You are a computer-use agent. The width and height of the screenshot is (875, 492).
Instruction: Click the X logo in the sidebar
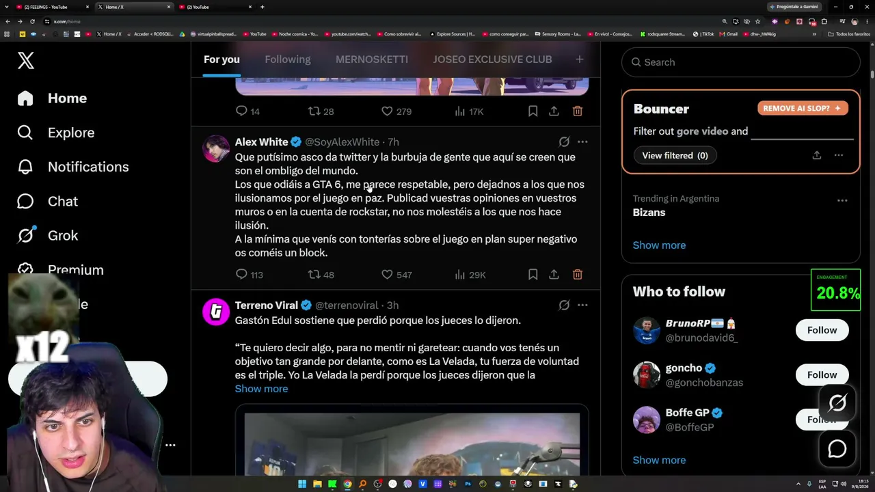pos(25,60)
